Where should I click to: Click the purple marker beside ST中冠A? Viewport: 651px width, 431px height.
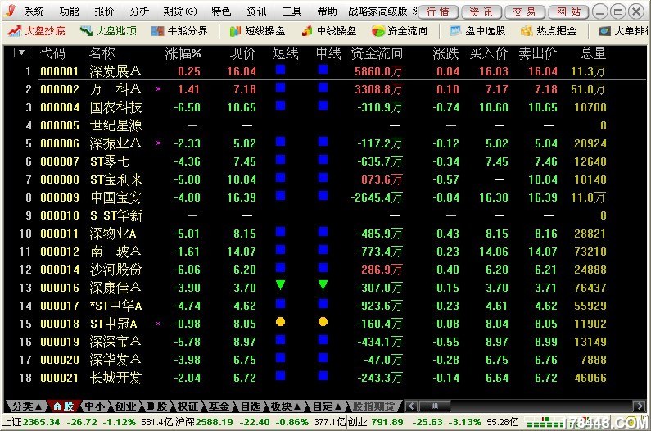pos(158,324)
